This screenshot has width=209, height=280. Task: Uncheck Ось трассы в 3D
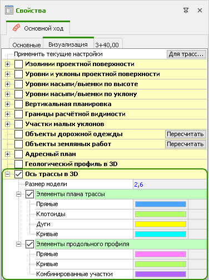click(18, 174)
